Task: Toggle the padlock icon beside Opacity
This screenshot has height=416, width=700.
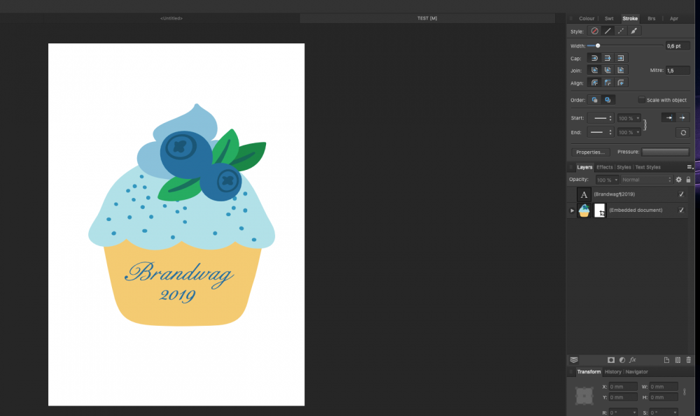Action: pyautogui.click(x=688, y=180)
